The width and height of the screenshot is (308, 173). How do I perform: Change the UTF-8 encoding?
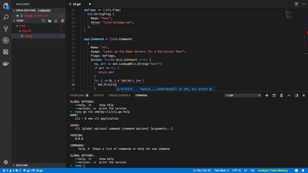(236, 171)
